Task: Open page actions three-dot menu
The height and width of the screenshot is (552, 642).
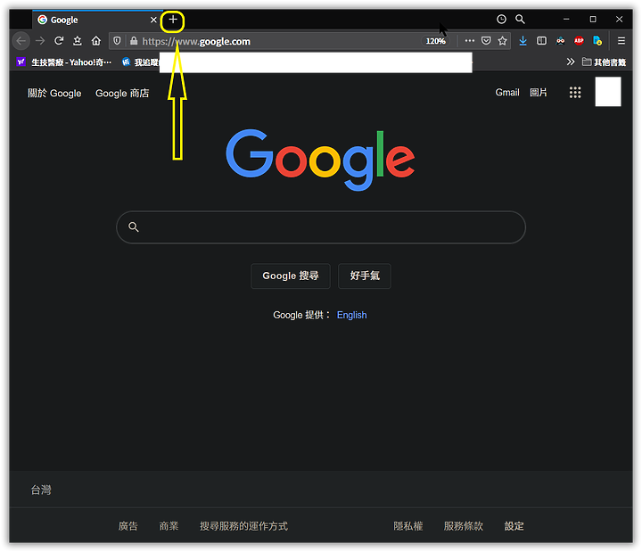Action: [470, 41]
